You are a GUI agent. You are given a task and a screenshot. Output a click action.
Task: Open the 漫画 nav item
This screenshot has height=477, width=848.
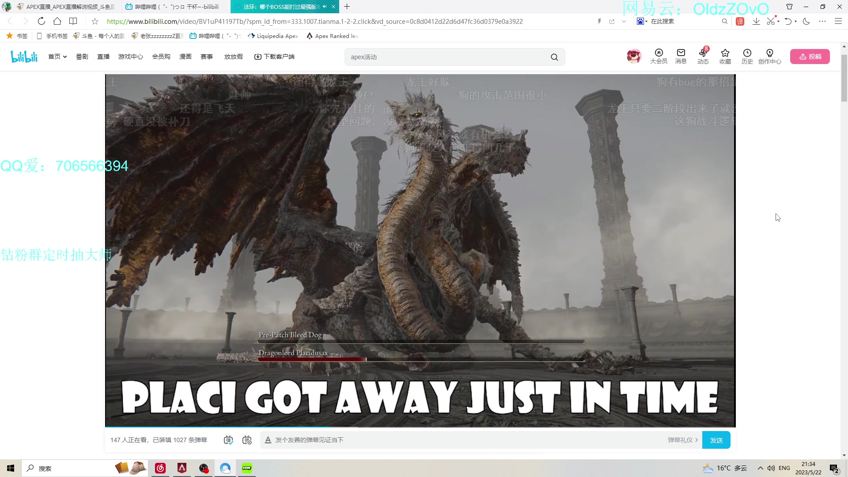click(x=185, y=57)
